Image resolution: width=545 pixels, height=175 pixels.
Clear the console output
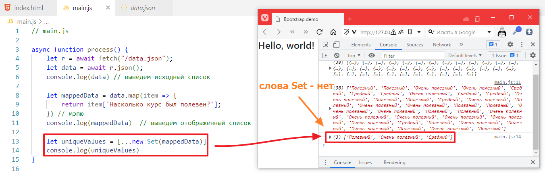pos(337,56)
